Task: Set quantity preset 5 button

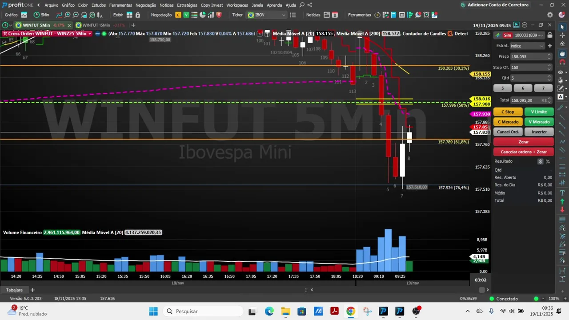Action: tap(503, 88)
